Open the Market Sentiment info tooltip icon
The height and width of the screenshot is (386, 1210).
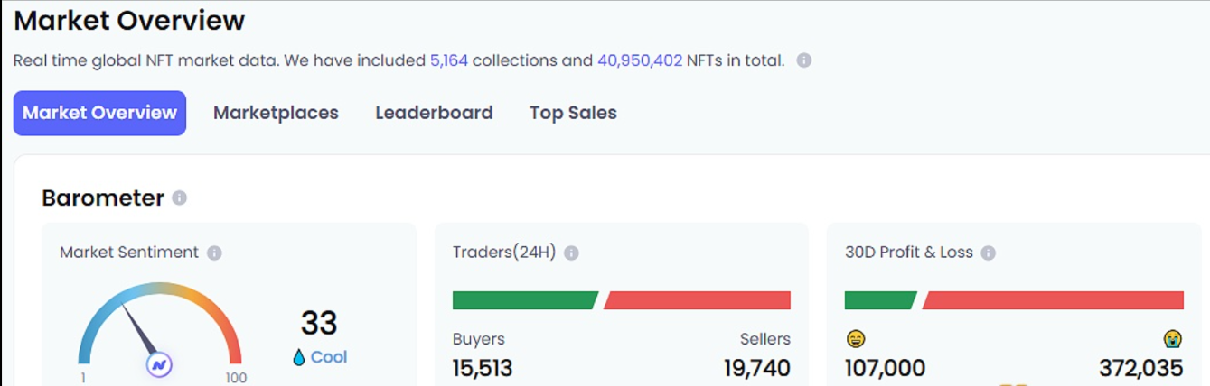pyautogui.click(x=214, y=253)
